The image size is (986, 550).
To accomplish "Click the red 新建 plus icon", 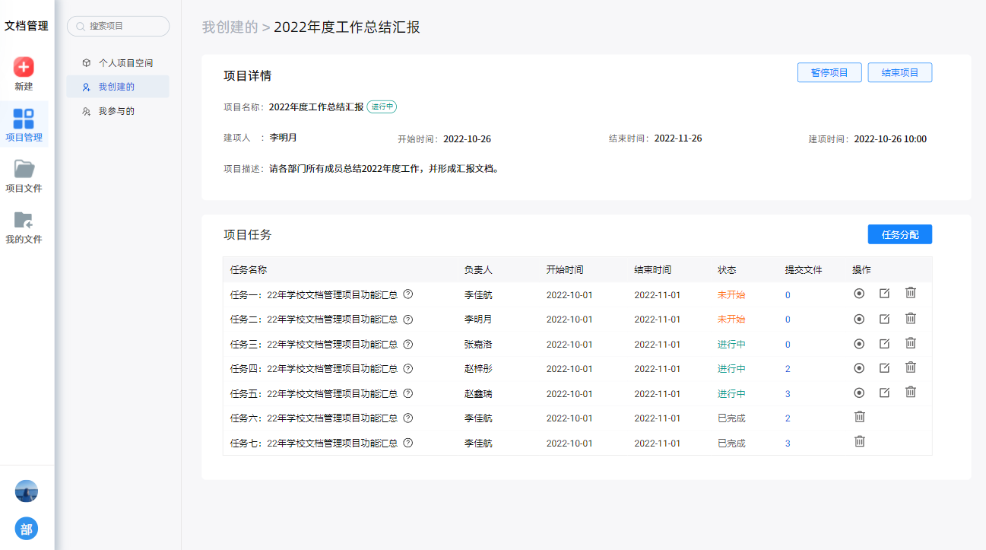I will 24,67.
